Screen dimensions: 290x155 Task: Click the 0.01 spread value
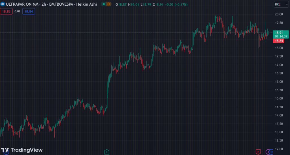point(17,11)
